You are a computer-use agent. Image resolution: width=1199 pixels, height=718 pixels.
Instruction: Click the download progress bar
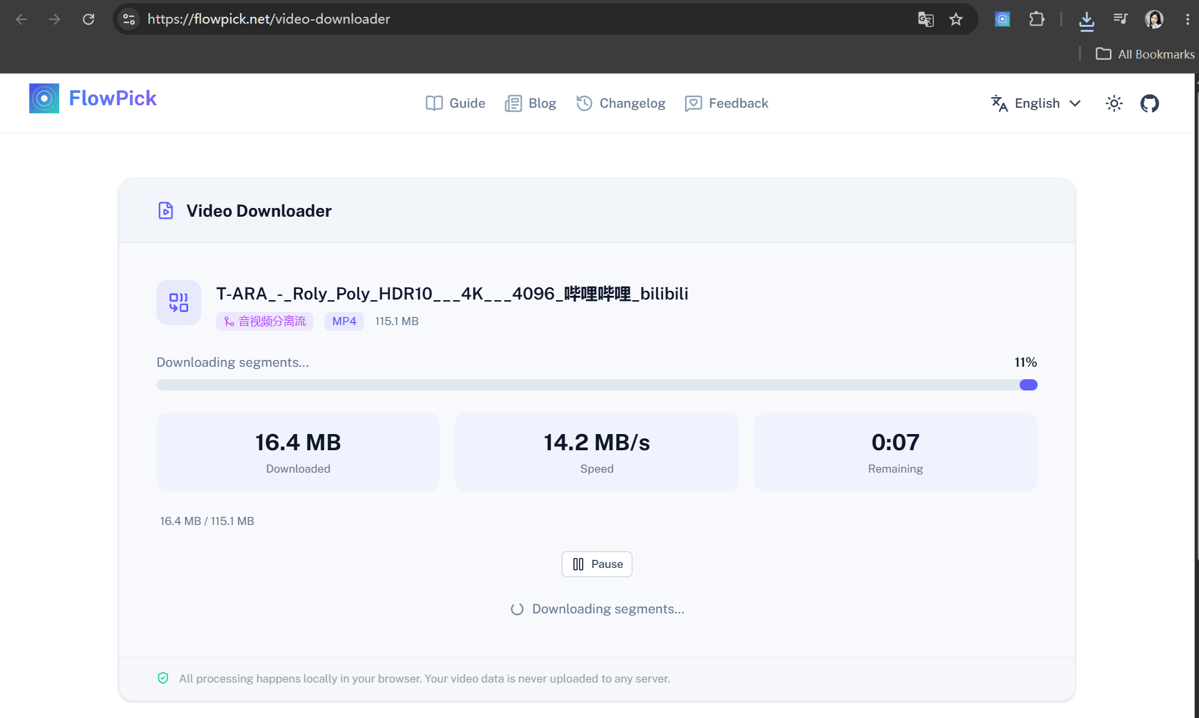[597, 385]
